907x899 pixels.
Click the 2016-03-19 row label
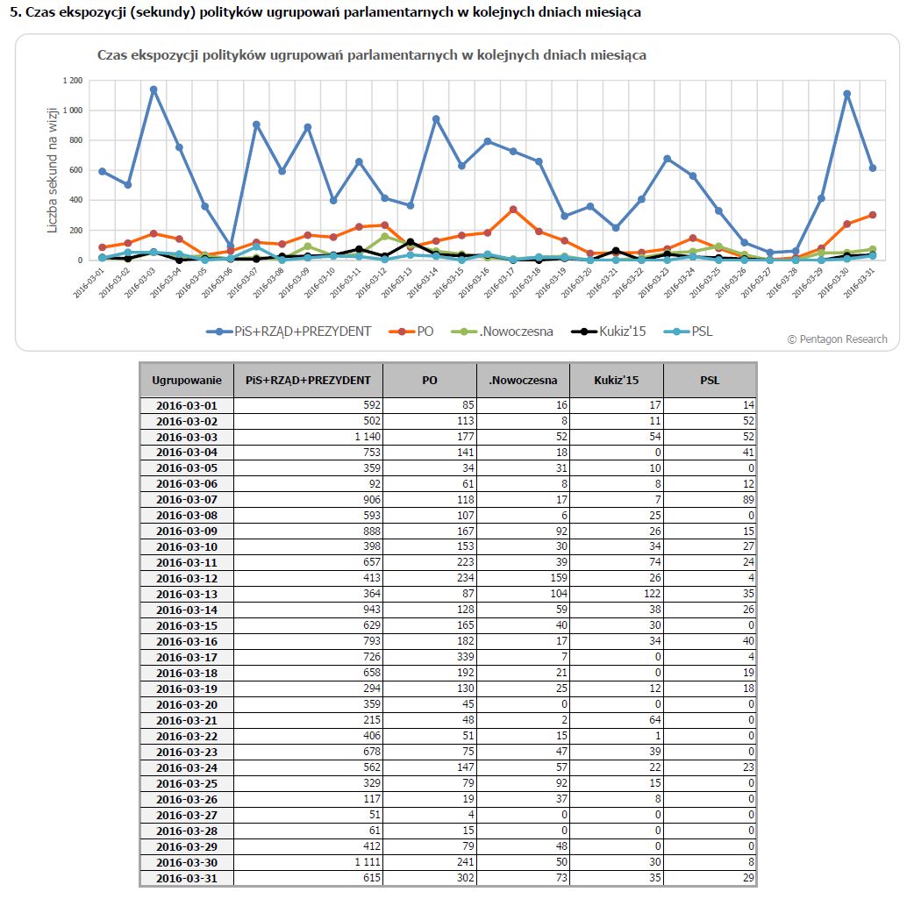[187, 689]
